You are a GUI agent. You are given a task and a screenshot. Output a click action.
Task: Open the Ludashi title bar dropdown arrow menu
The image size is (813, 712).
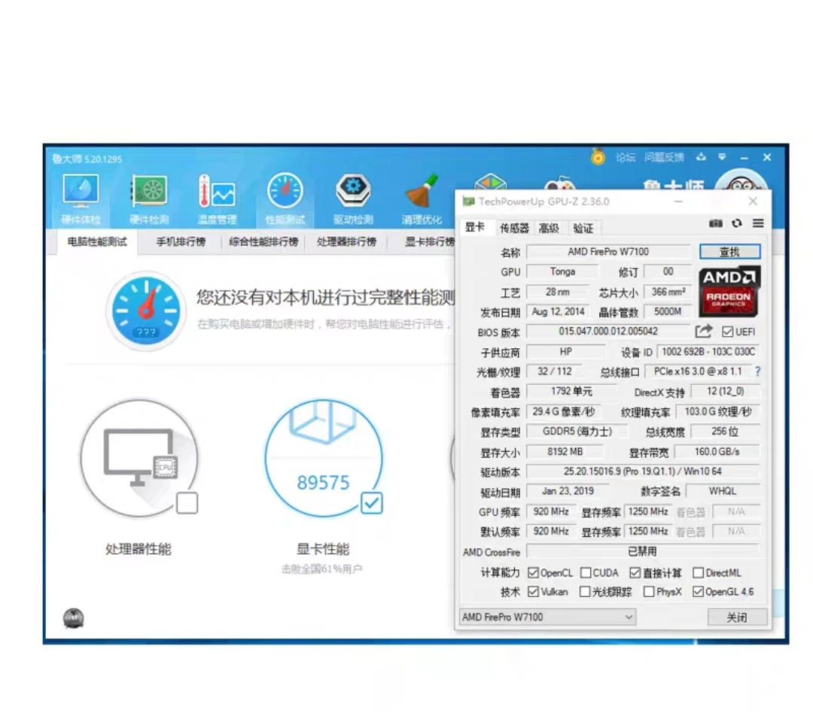[x=722, y=157]
